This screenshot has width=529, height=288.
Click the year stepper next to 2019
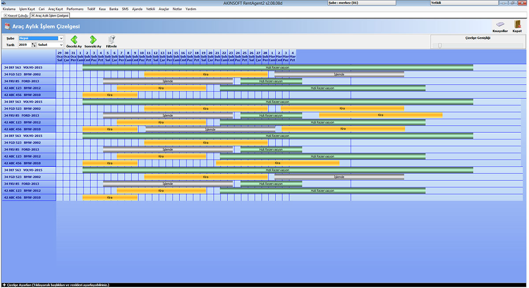[34, 45]
